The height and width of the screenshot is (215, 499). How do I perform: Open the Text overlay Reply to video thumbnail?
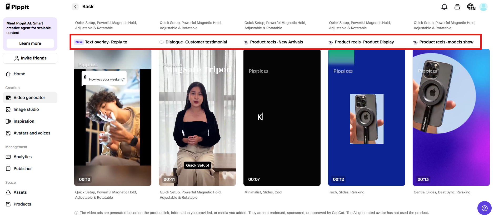pos(113,118)
